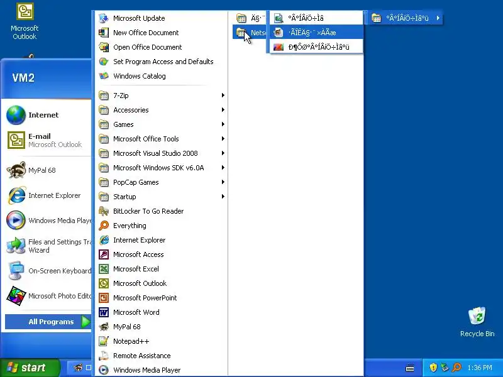This screenshot has width=503, height=377.
Task: Expand the Games folder
Action: [x=162, y=124]
